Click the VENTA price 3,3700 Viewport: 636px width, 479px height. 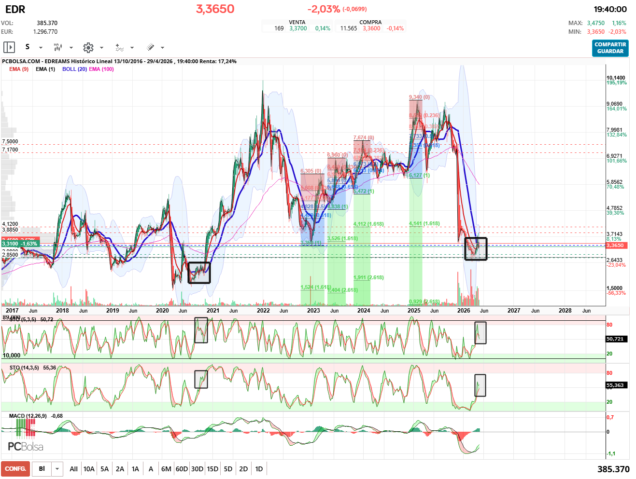(x=298, y=28)
